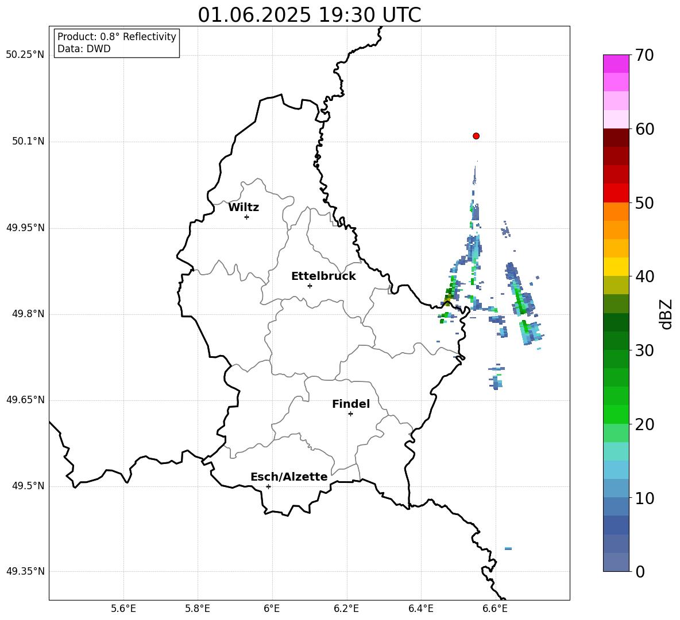Select the Ettelbruck label on the map

323,276
